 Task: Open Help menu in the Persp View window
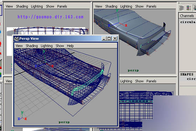pyautogui.click(x=70, y=46)
